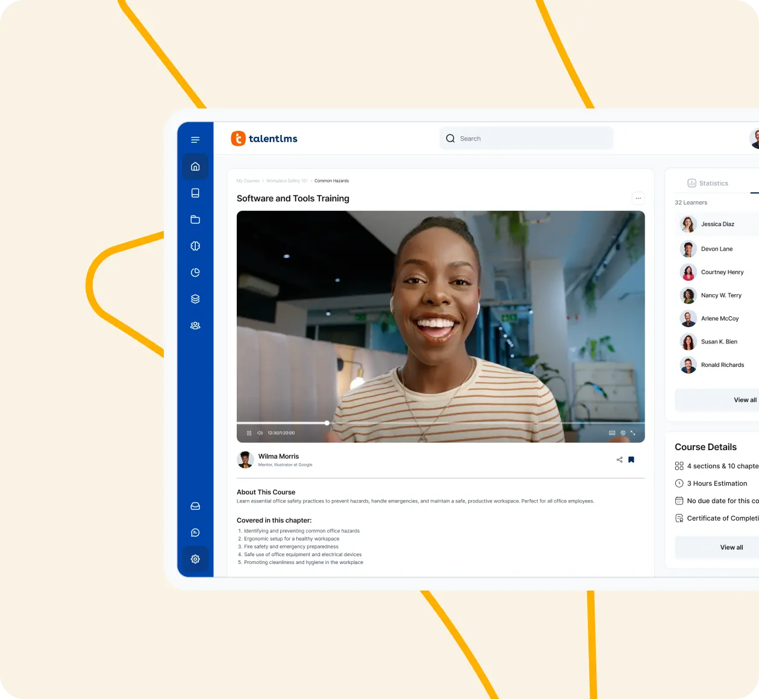
Task: Open the pie chart reports icon
Action: 195,272
